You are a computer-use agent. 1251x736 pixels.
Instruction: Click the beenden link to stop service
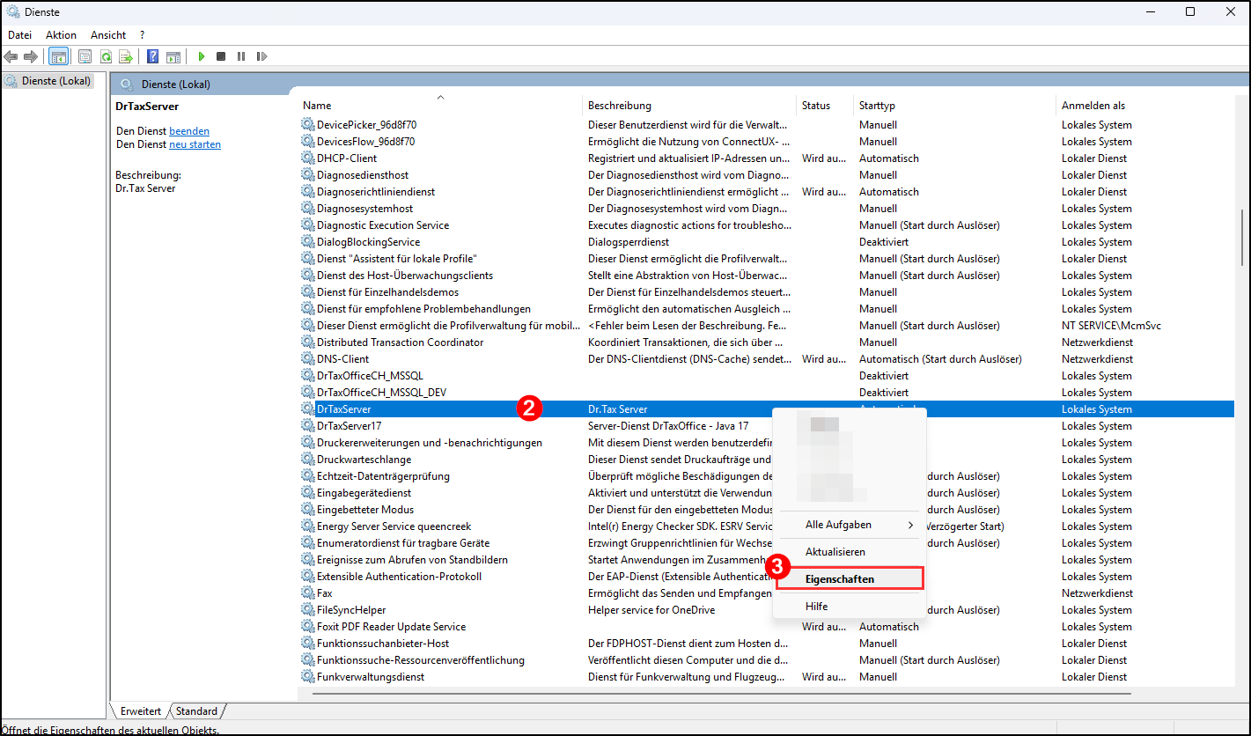(189, 131)
